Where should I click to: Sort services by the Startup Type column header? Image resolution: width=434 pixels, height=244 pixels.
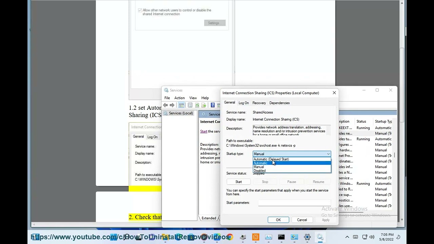(x=383, y=121)
